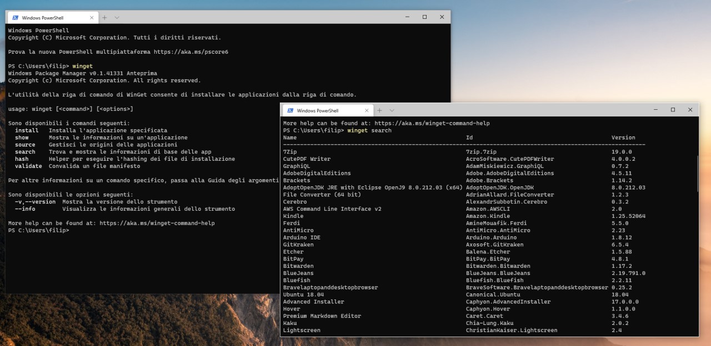
Task: Click the 'GitKraken' package name
Action: pos(298,245)
